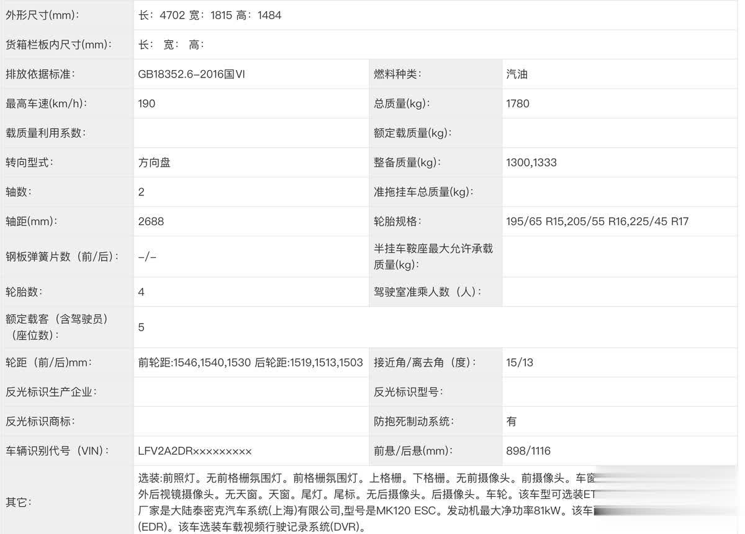Image resolution: width=745 pixels, height=534 pixels.
Task: Select the 接近角/离去角 value 15/13
Action: (520, 363)
